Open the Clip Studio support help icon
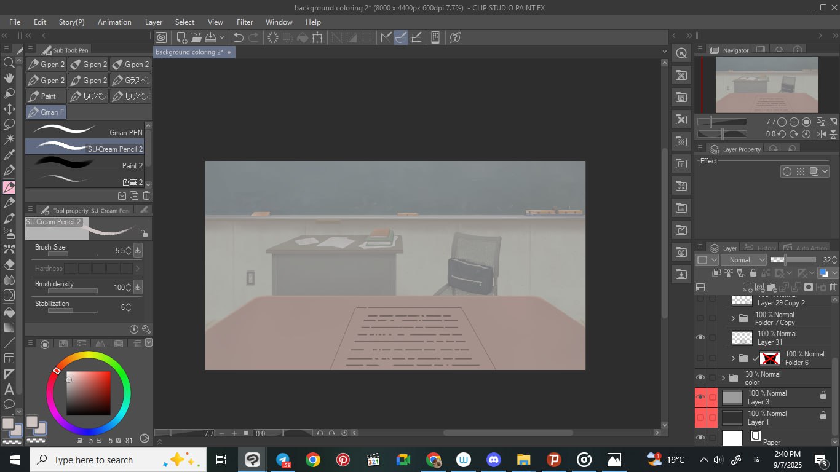 click(455, 37)
